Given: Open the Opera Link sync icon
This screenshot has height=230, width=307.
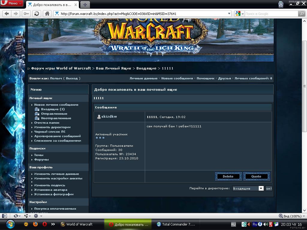Looking at the screenshot, I should (x=16, y=216).
